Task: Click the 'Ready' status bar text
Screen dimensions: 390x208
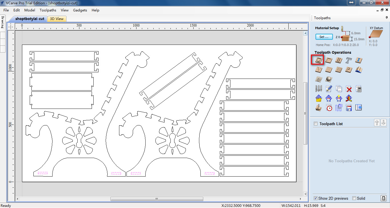Action: pyautogui.click(x=6, y=206)
